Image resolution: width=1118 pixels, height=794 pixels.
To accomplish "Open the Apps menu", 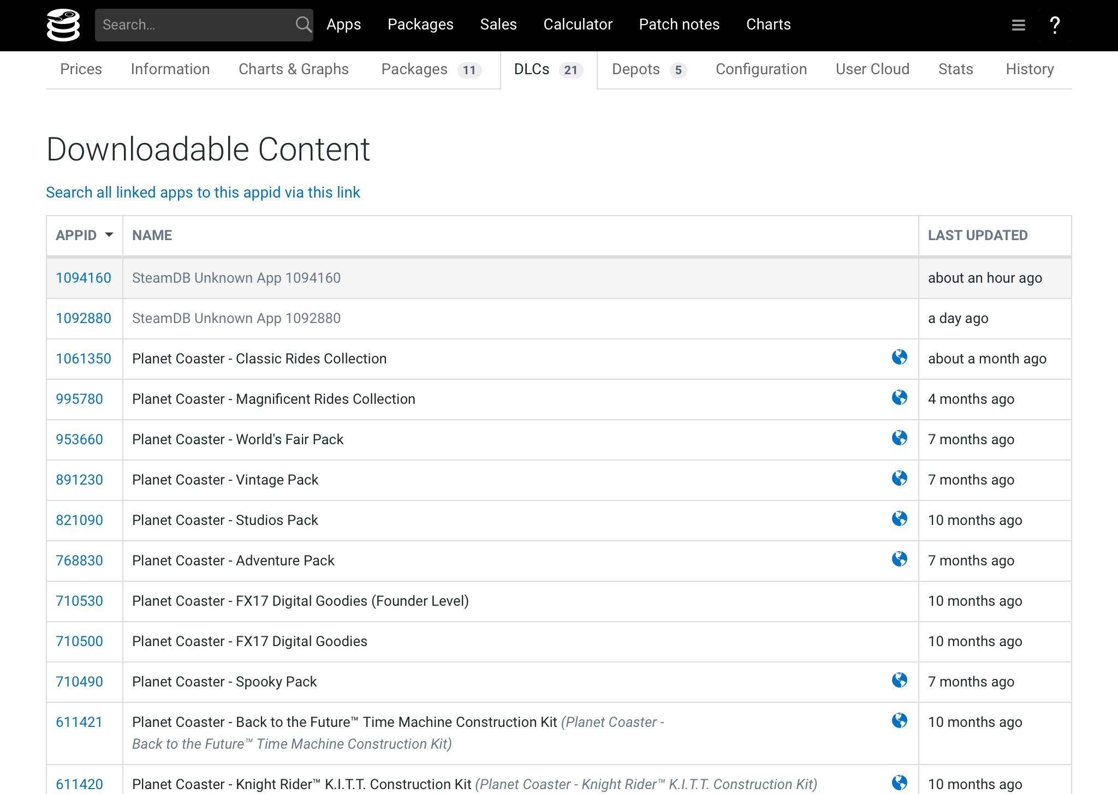I will coord(344,25).
